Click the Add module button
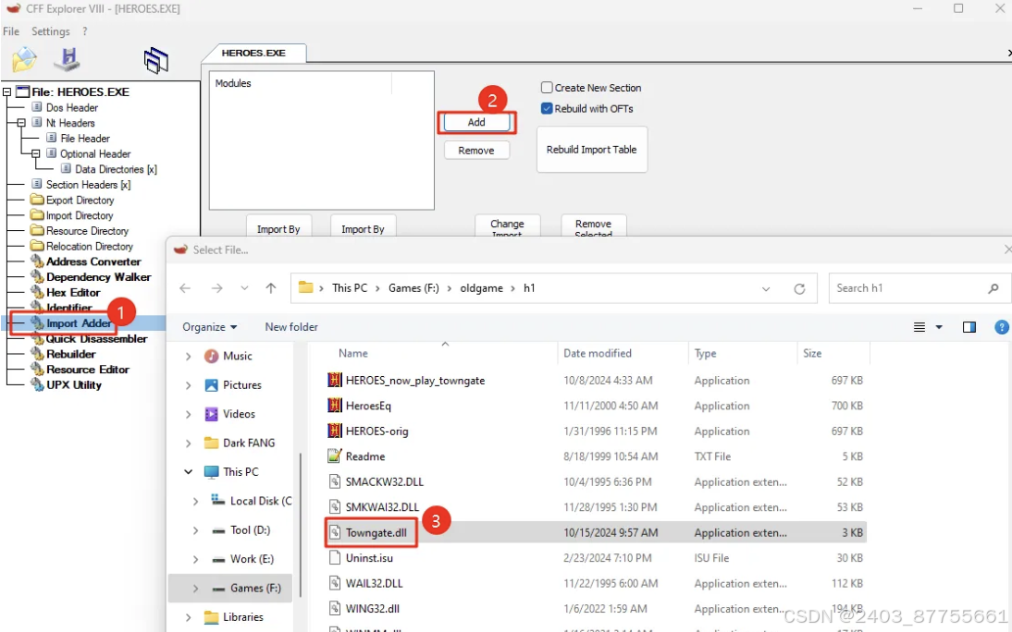This screenshot has width=1012, height=632. (x=476, y=122)
